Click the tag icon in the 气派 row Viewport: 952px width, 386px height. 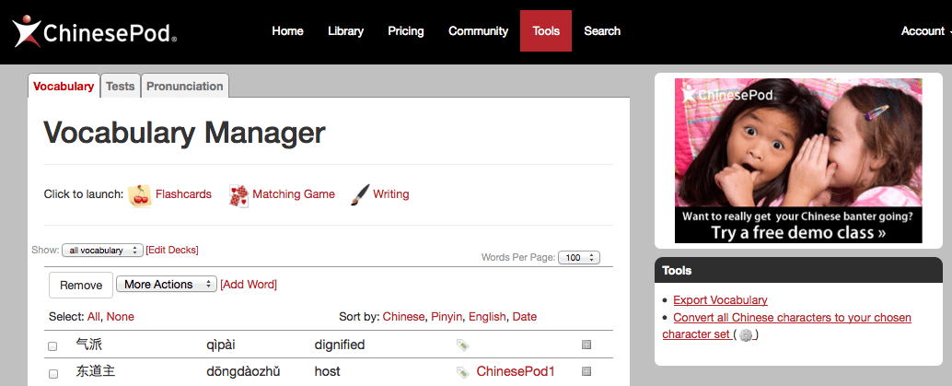click(462, 345)
